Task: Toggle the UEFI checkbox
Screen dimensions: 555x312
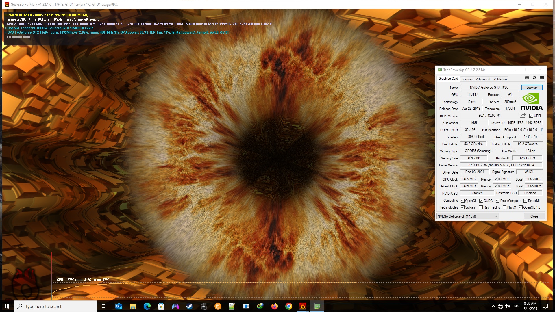Action: pyautogui.click(x=531, y=116)
